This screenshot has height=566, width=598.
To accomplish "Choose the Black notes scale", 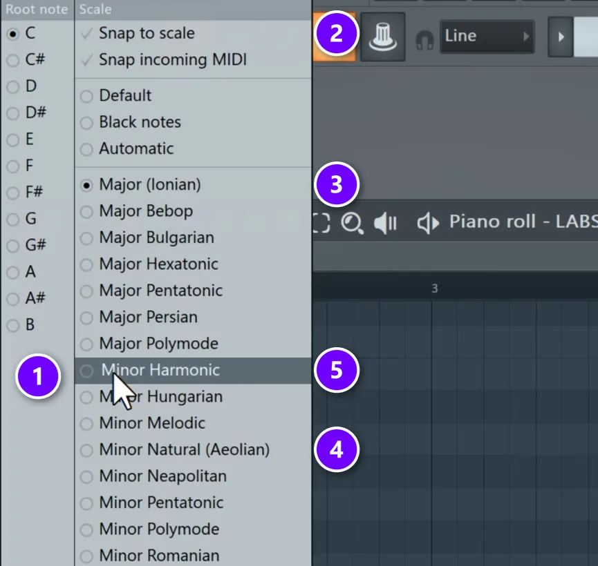I will click(x=193, y=122).
